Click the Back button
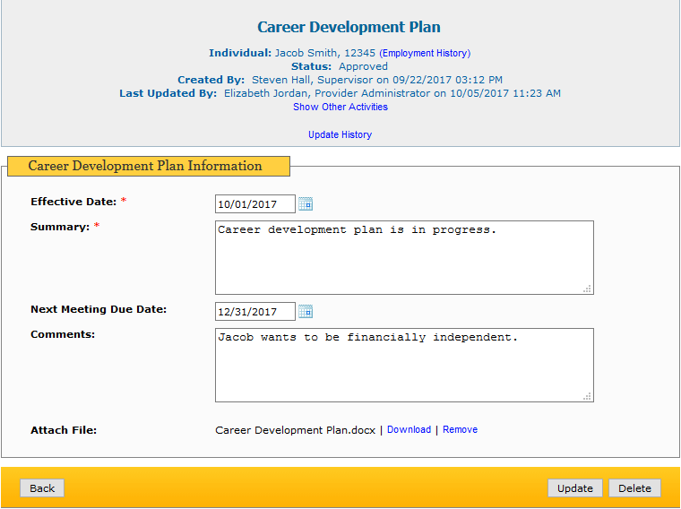Screen dimensions: 681x509 click(x=42, y=488)
